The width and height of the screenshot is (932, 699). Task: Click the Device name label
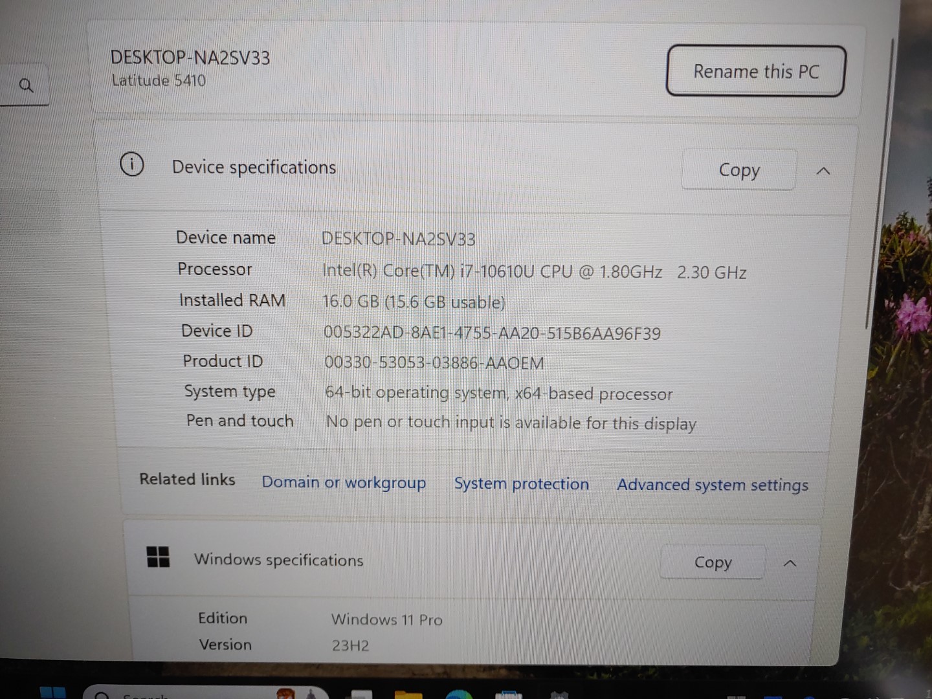tap(226, 238)
